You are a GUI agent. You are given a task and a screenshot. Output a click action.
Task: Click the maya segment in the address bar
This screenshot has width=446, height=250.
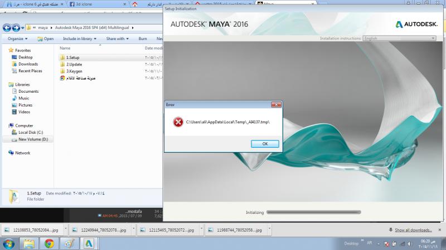pyautogui.click(x=43, y=28)
